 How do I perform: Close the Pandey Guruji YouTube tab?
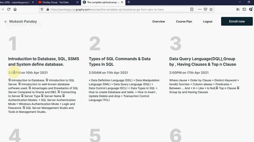point(77,2)
